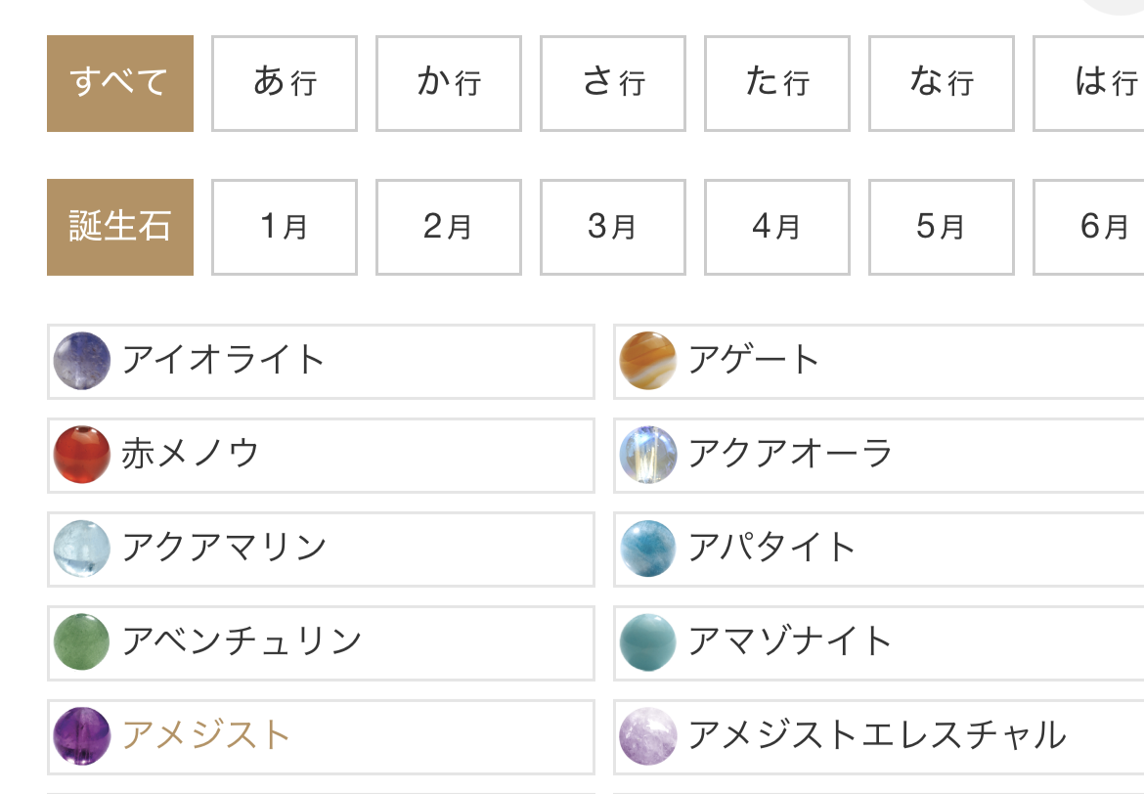Open the アクアマリン stone page

tap(224, 548)
